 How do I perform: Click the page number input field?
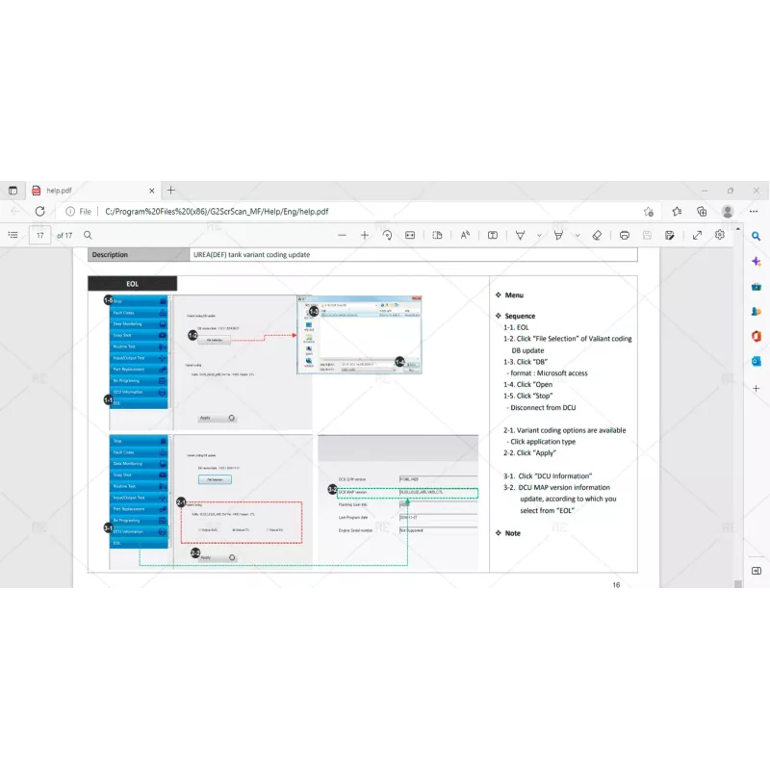(x=39, y=235)
